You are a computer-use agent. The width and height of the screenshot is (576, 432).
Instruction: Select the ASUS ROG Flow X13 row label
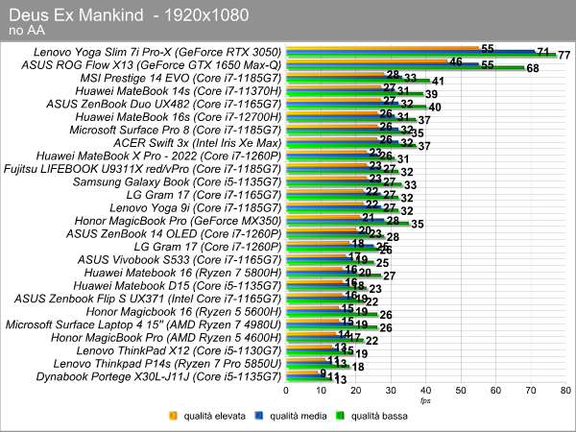coord(151,65)
